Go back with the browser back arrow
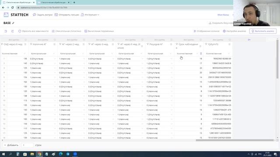Screen dimensions: 280x157 tap(3, 8)
